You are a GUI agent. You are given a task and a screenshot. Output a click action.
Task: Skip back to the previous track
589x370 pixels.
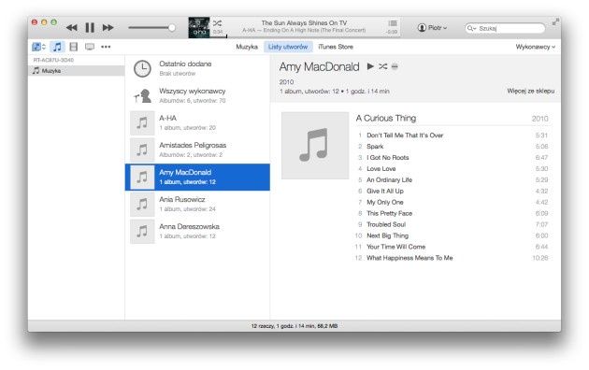tap(72, 27)
